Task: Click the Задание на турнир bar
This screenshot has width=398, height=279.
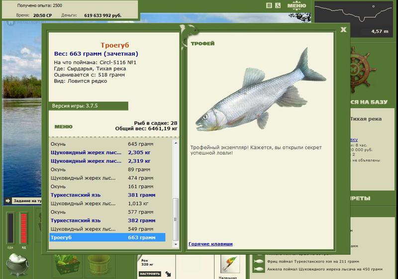Action: [27, 200]
